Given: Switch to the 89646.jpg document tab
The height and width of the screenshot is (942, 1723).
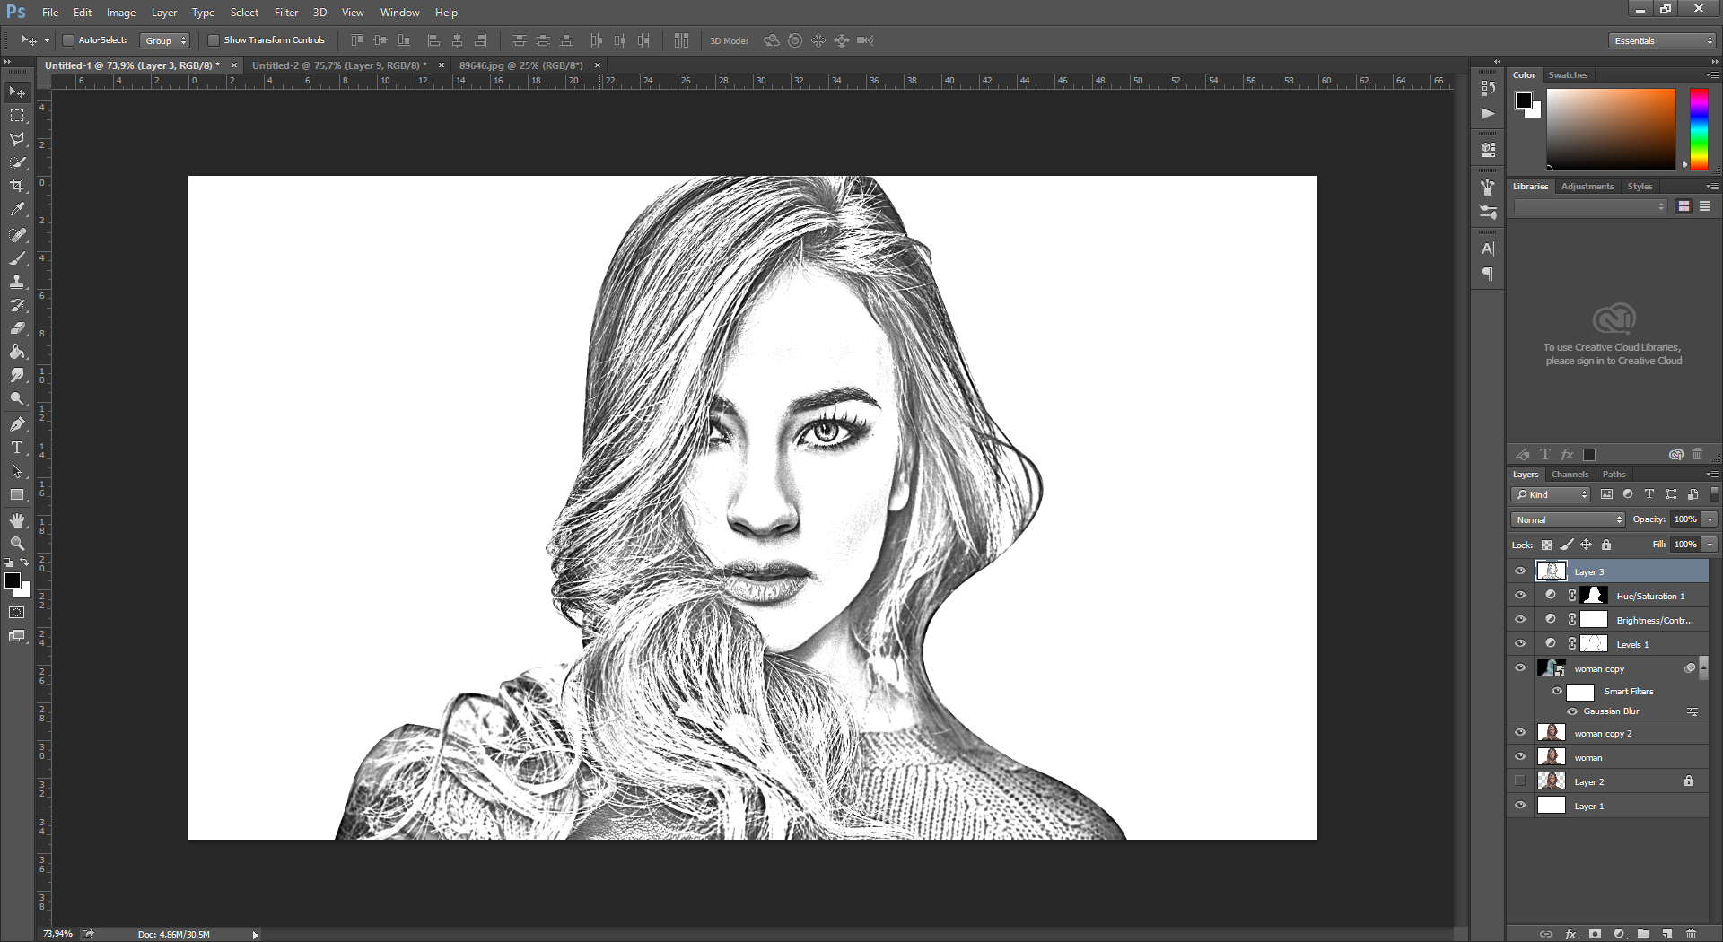Looking at the screenshot, I should point(520,65).
